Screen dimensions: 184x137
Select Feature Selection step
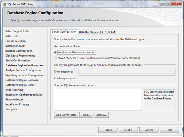(x=16, y=41)
